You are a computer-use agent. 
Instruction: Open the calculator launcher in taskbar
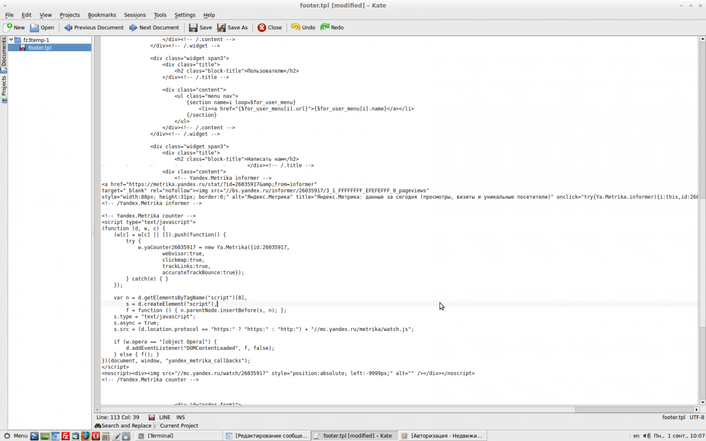click(x=105, y=436)
